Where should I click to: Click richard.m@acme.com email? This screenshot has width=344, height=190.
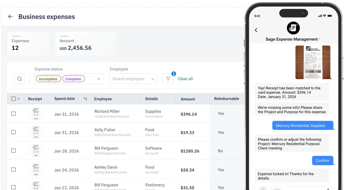pos(112,116)
